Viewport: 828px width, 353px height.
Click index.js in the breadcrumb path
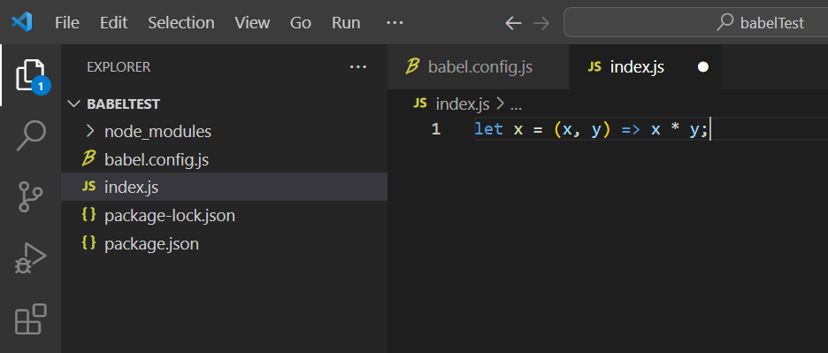tap(463, 104)
